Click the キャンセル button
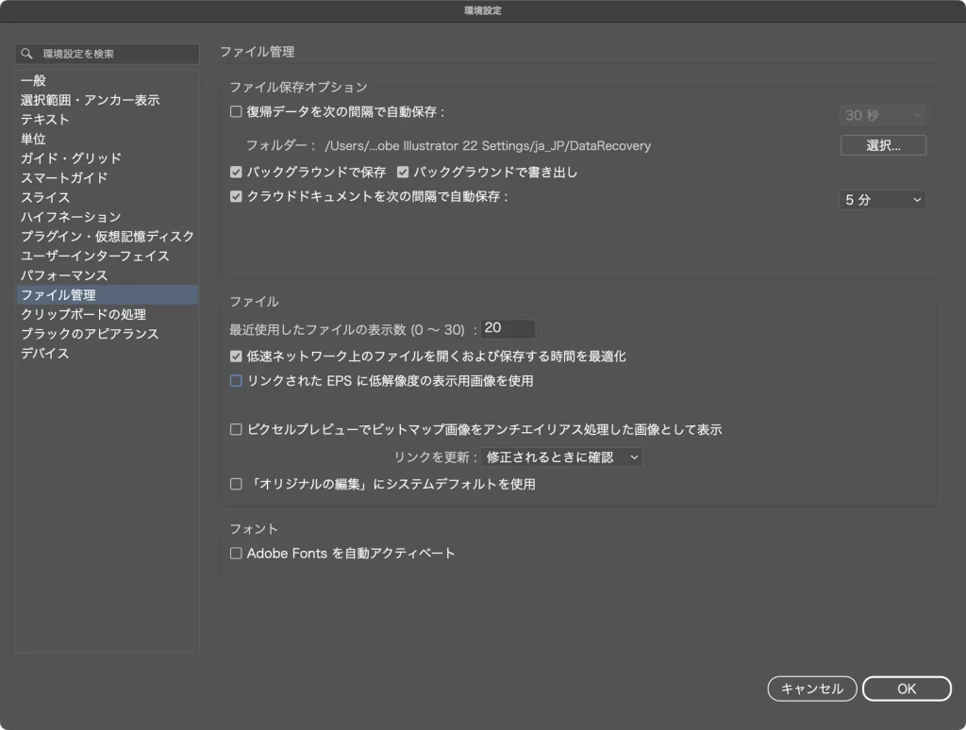 tap(812, 689)
